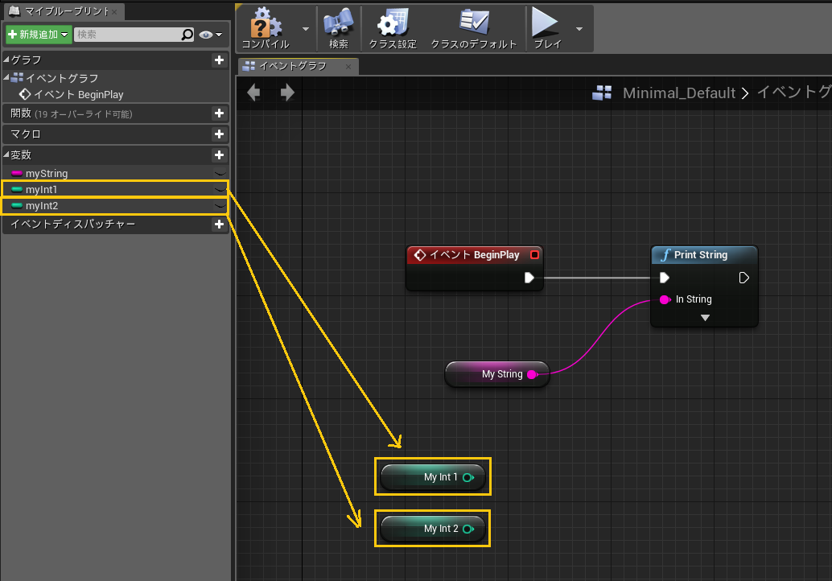Open the eye view options dropdown
This screenshot has height=581, width=832.
pyautogui.click(x=211, y=35)
